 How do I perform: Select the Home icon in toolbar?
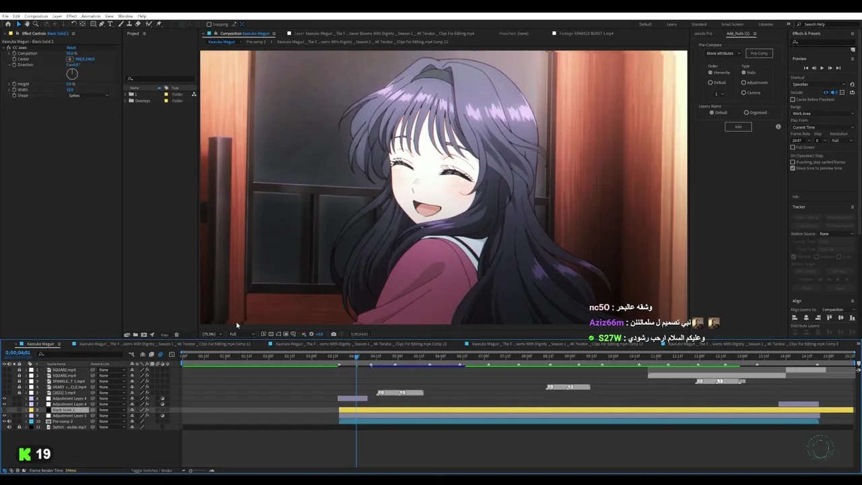8,24
